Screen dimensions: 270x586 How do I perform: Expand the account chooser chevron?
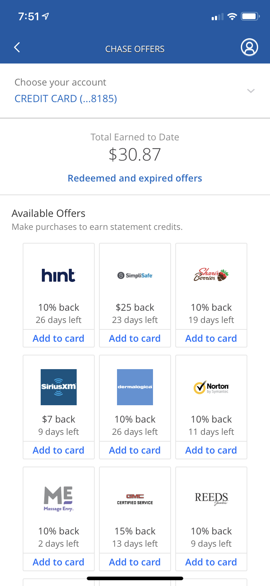click(251, 91)
